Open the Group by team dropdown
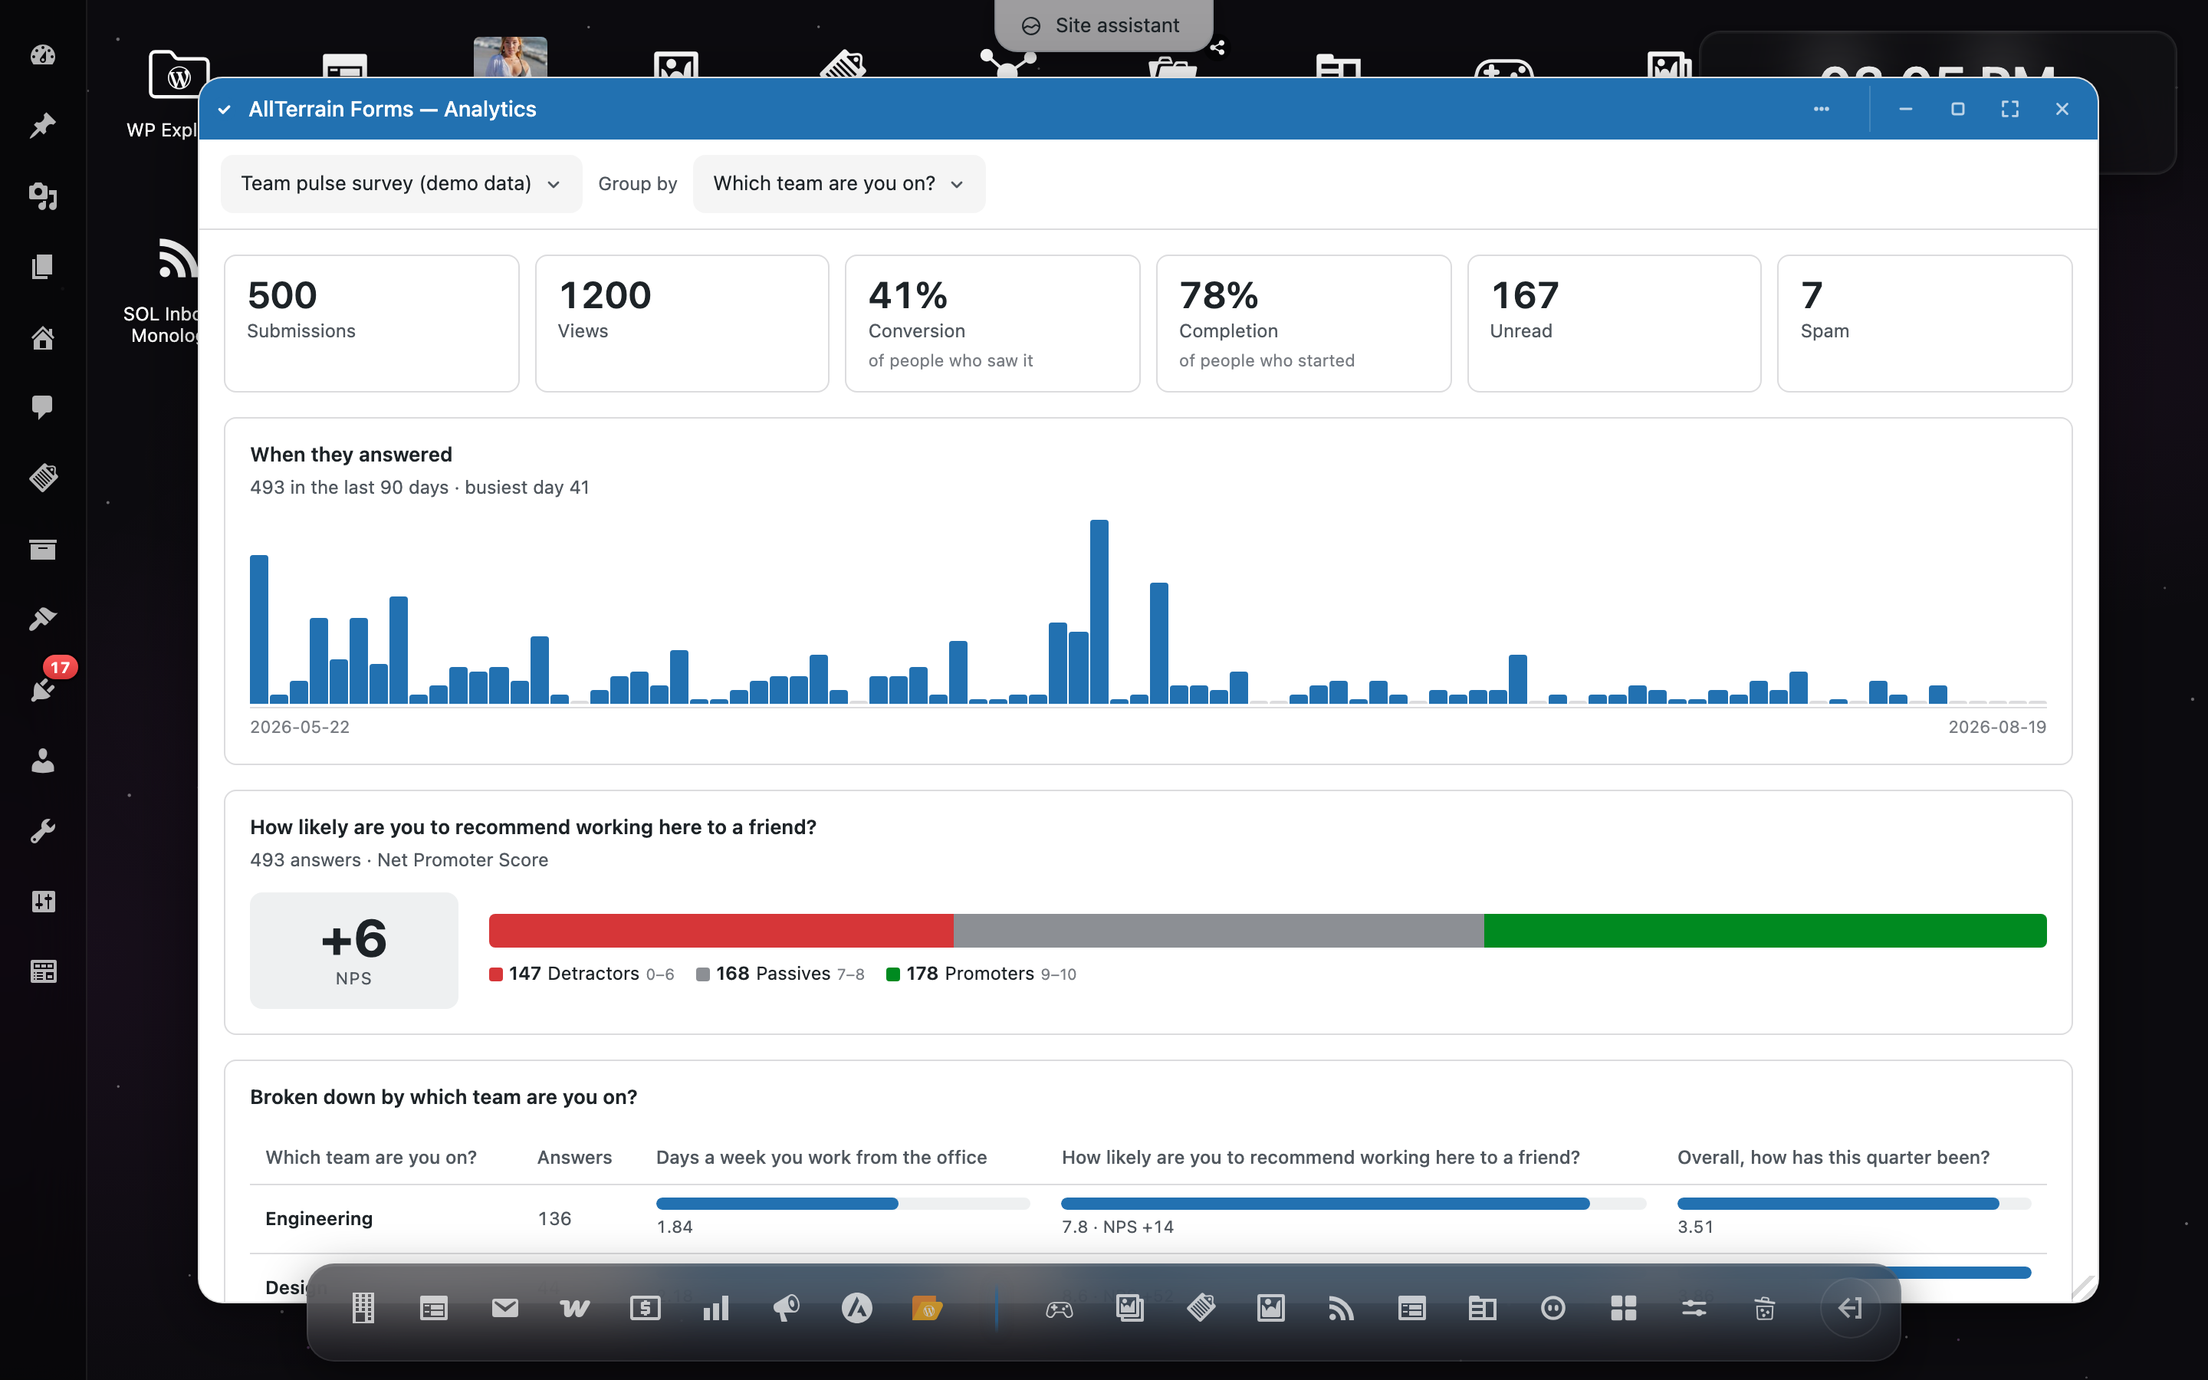The image size is (2208, 1380). coord(839,183)
